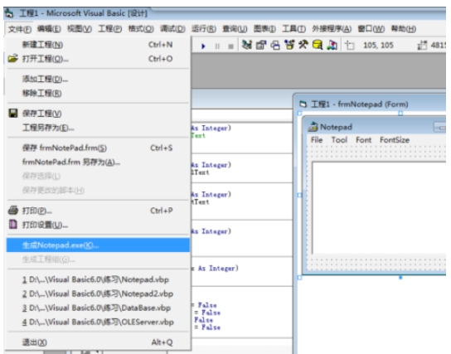
Task: Open the 外接程序(A) menu
Action: click(x=332, y=29)
